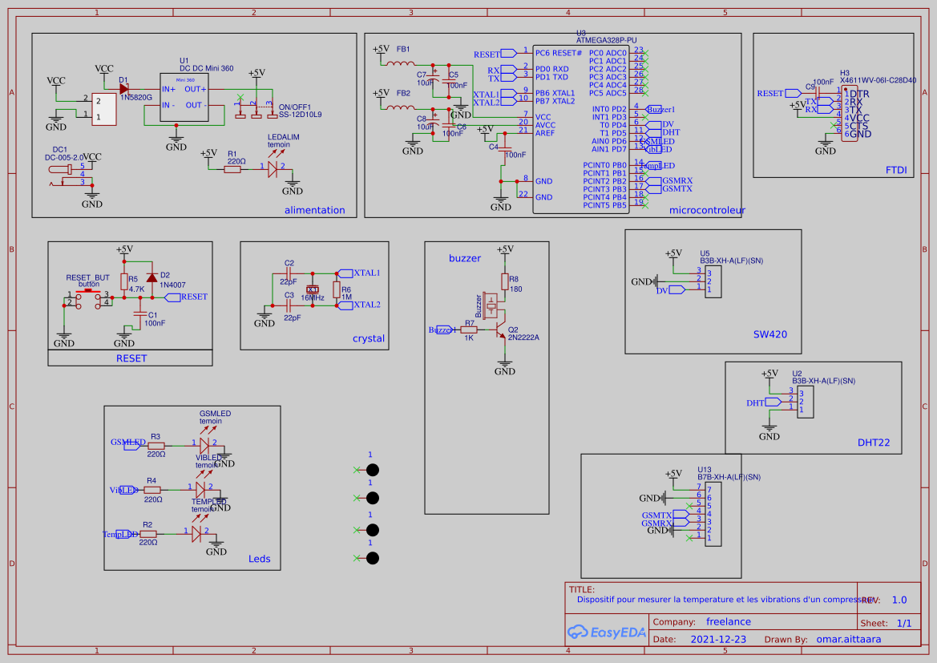Screen dimensions: 937x663
Task: Select the LEDALIM temoin LED symbol
Action: (273, 169)
